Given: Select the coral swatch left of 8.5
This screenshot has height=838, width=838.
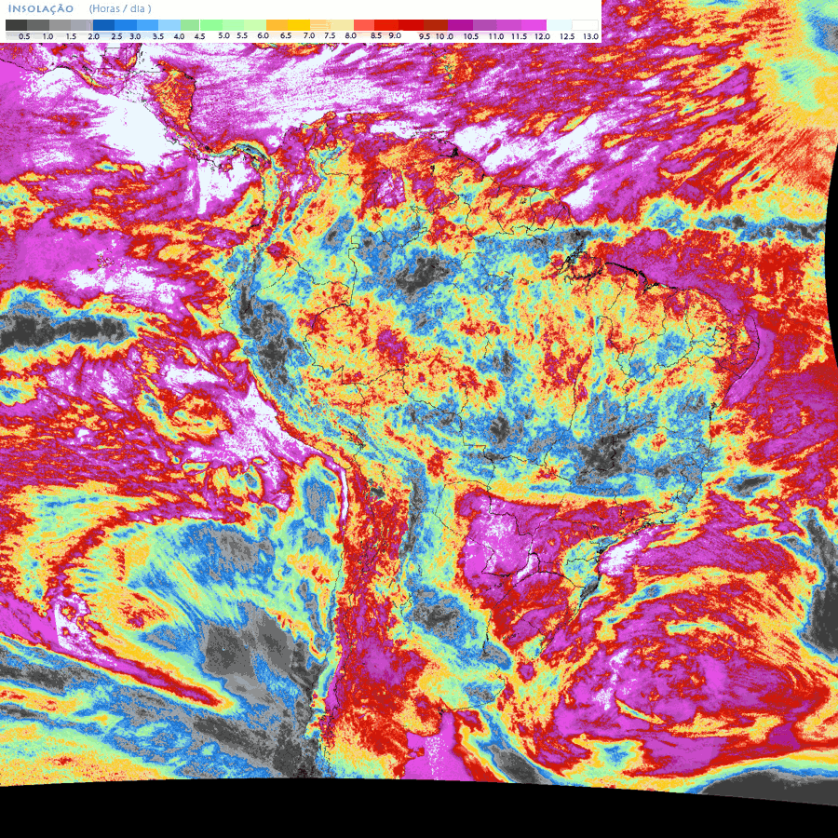Looking at the screenshot, I should pos(364,25).
